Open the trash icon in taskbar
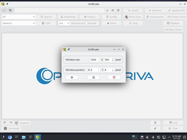This screenshot has height=140, width=187. tap(184, 137)
